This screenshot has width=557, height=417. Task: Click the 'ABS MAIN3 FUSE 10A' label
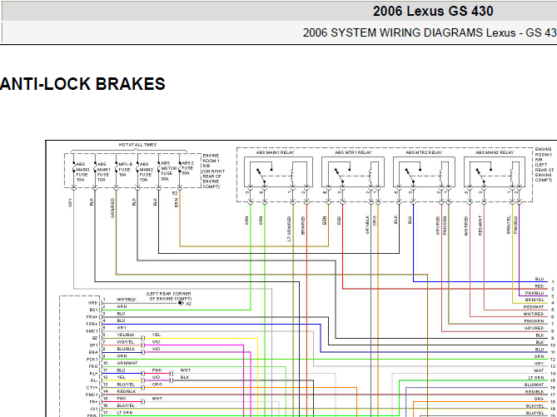(82, 172)
